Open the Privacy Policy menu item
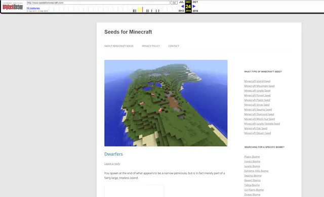Viewport: 324px width, 197px height. pyautogui.click(x=151, y=46)
